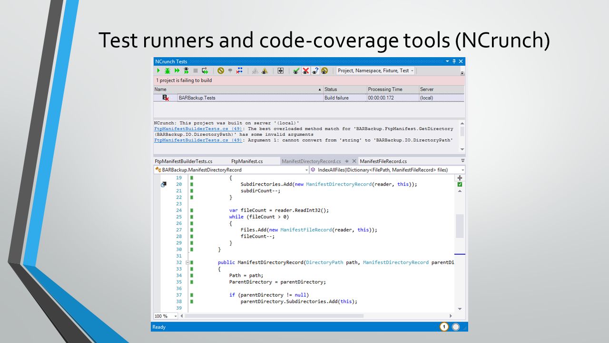Viewport: 609px width, 343px height.
Task: Select the ManifestDirectoryRecord.cs tab
Action: pos(311,161)
